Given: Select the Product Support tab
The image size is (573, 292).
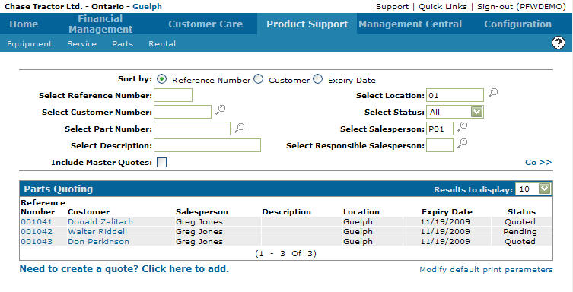Looking at the screenshot, I should pyautogui.click(x=307, y=24).
